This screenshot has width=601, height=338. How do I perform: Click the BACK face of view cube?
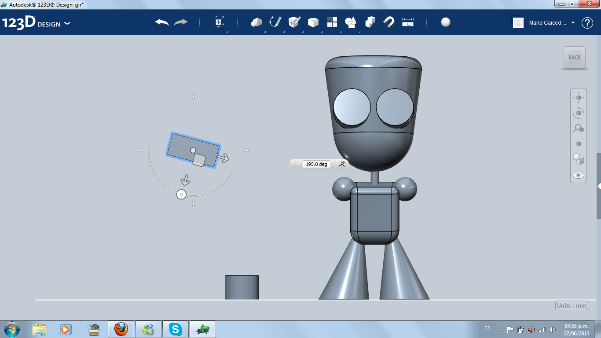pos(575,57)
